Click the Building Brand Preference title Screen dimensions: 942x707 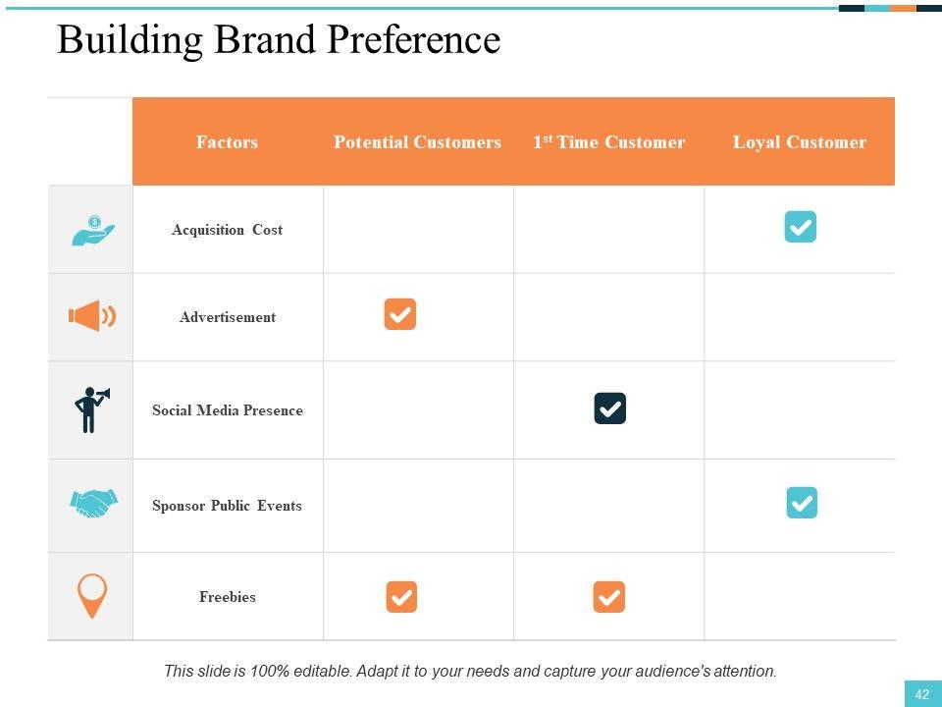(279, 40)
